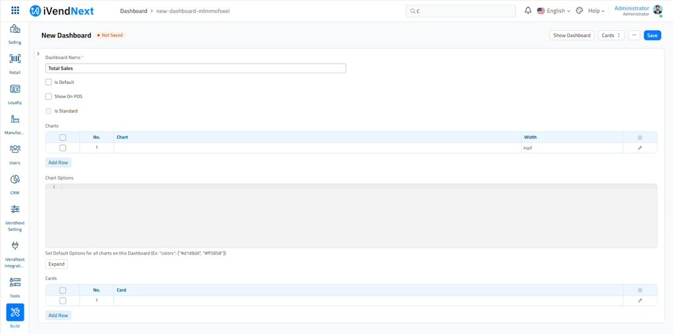Click the notifications bell icon
Viewport: 673px width, 334px height.
528,10
